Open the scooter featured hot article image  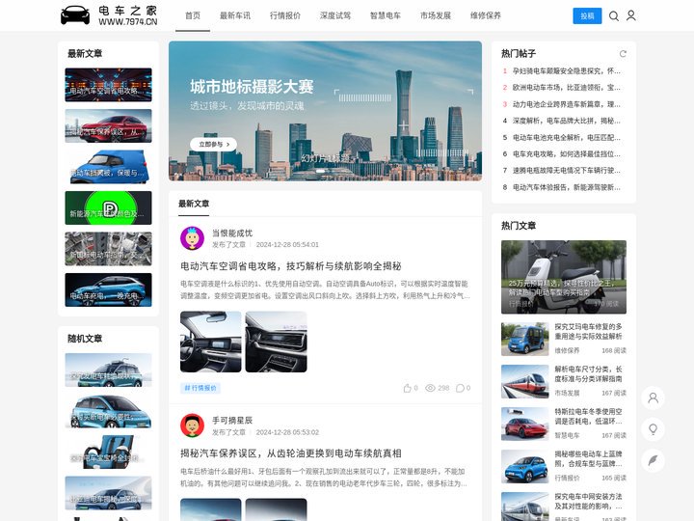click(x=564, y=277)
